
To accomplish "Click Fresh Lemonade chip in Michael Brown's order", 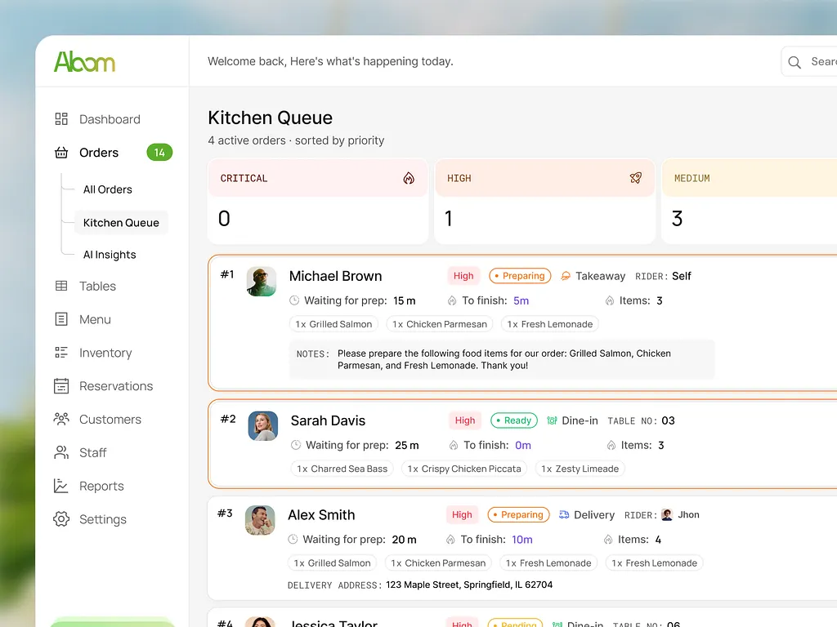I will (550, 324).
